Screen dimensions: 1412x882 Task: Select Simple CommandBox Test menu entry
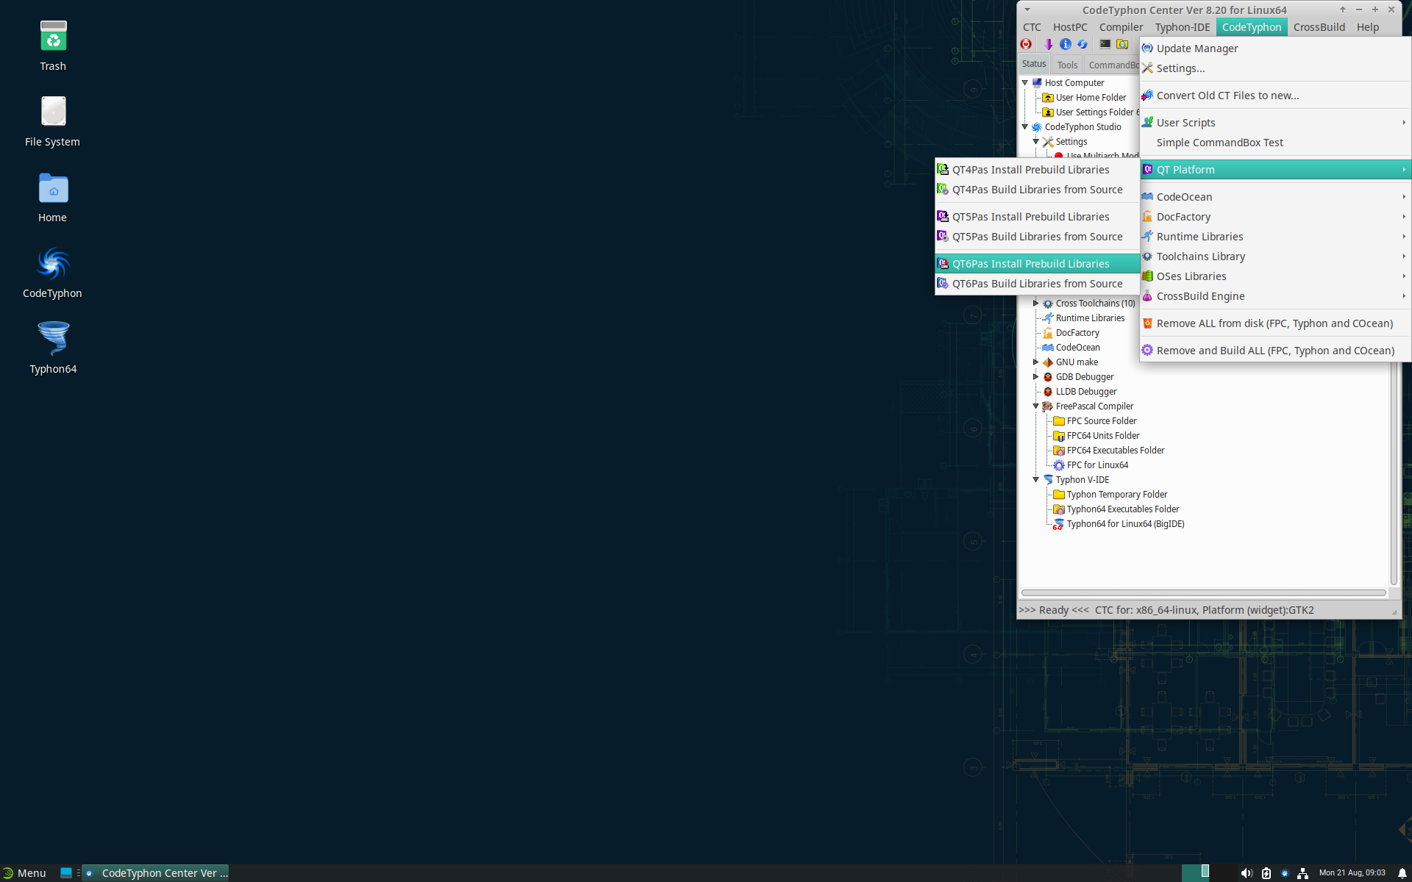1274,143
